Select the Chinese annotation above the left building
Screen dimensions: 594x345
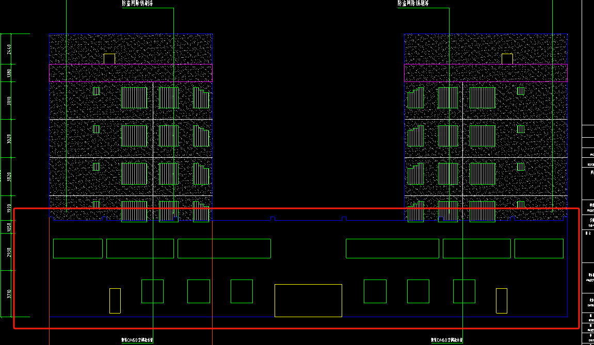pos(137,4)
